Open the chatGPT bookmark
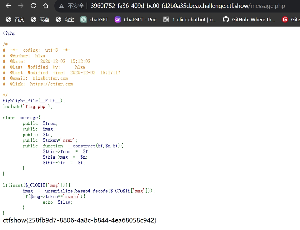The width and height of the screenshot is (300, 230). tap(94, 19)
